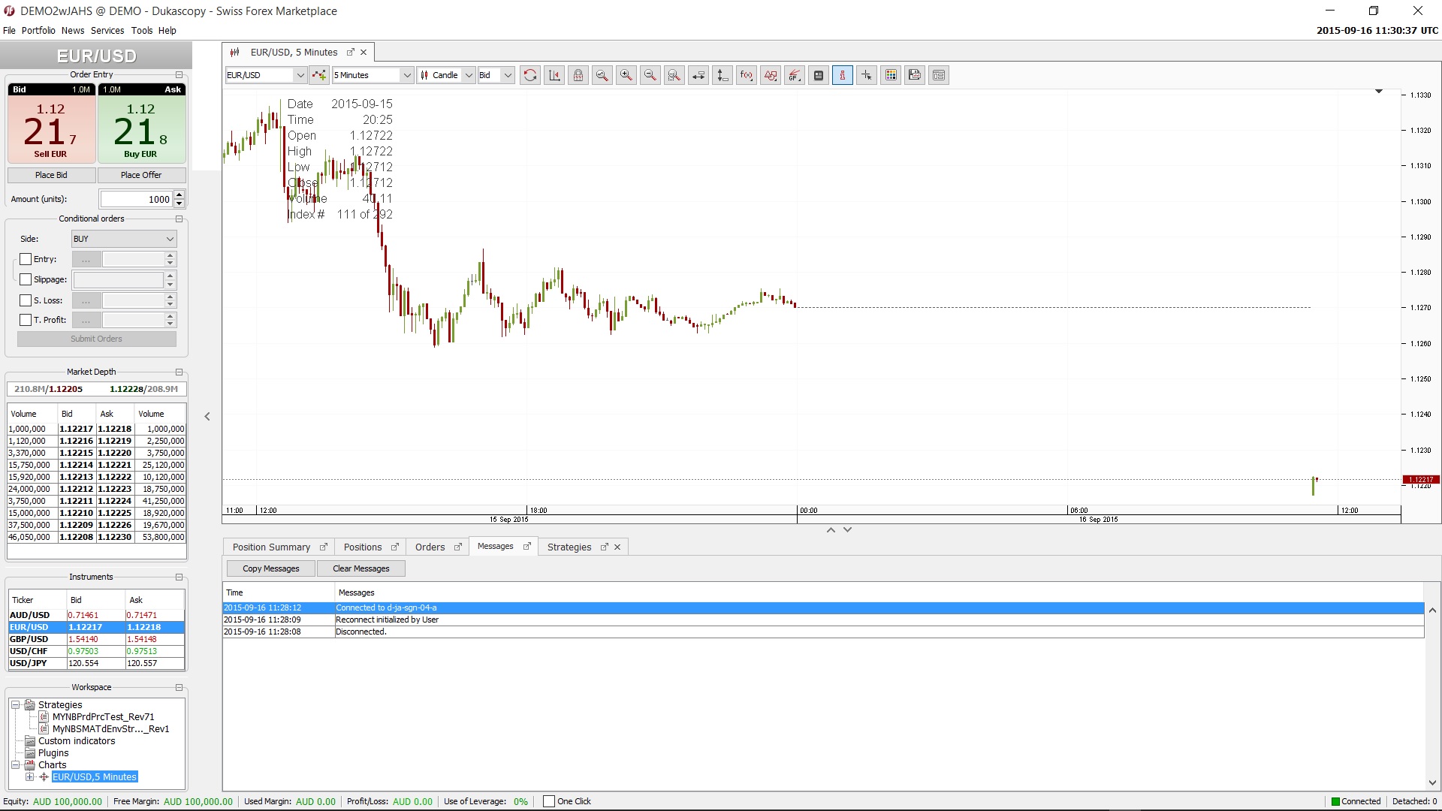Collapse the Order Entry panel
Image resolution: width=1442 pixels, height=811 pixels.
[179, 74]
